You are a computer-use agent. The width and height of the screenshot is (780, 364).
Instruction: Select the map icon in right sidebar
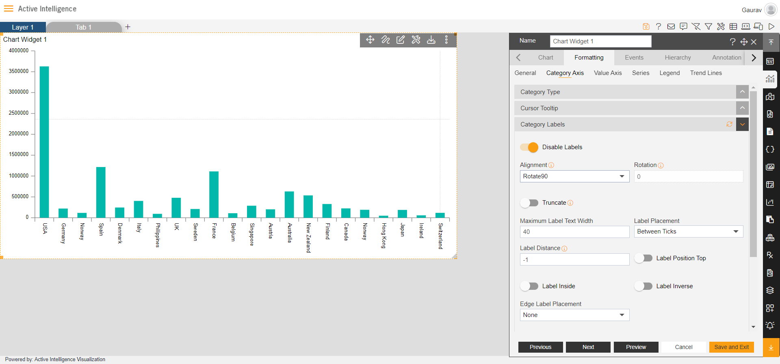point(770,96)
